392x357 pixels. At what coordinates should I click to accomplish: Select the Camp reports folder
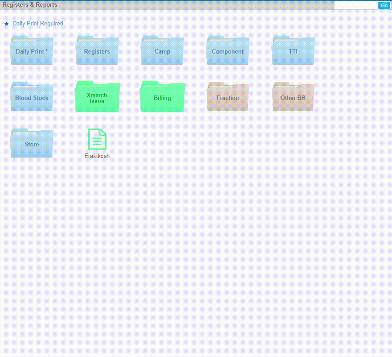coord(162,51)
